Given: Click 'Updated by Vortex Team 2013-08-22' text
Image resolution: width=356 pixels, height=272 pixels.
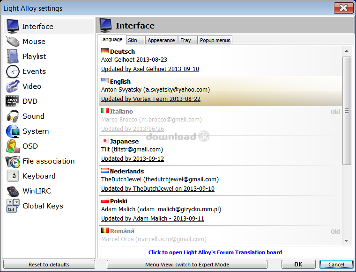Looking at the screenshot, I should (x=151, y=99).
